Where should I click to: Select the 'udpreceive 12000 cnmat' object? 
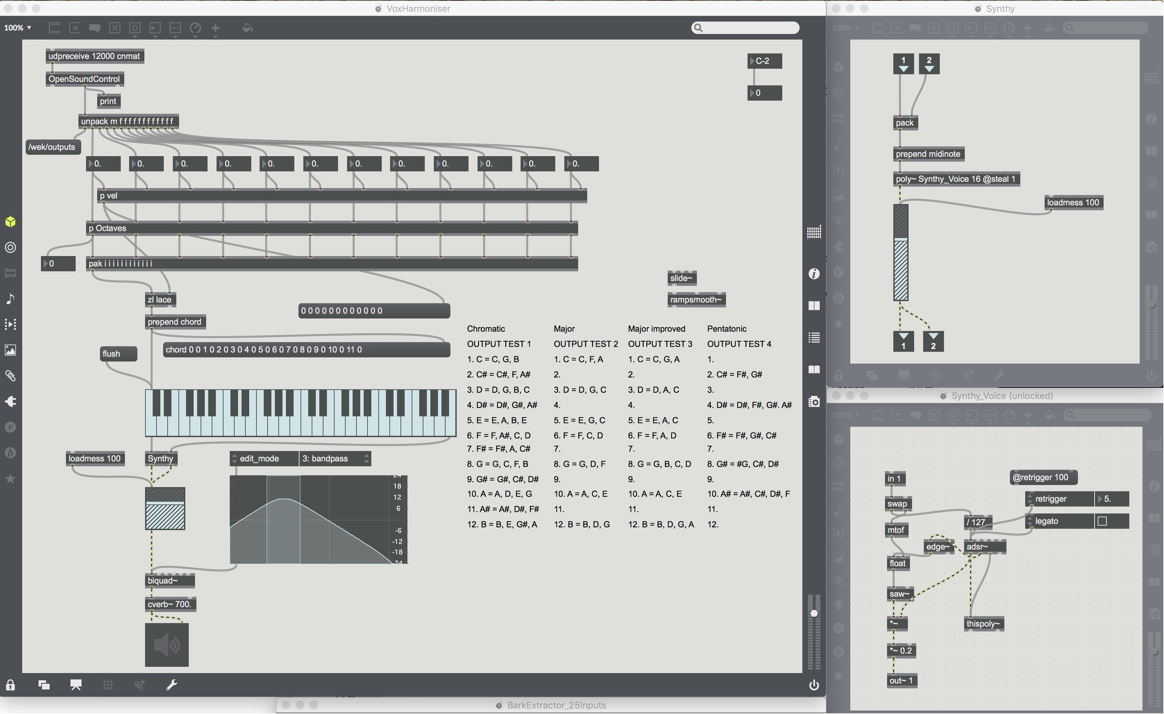95,56
